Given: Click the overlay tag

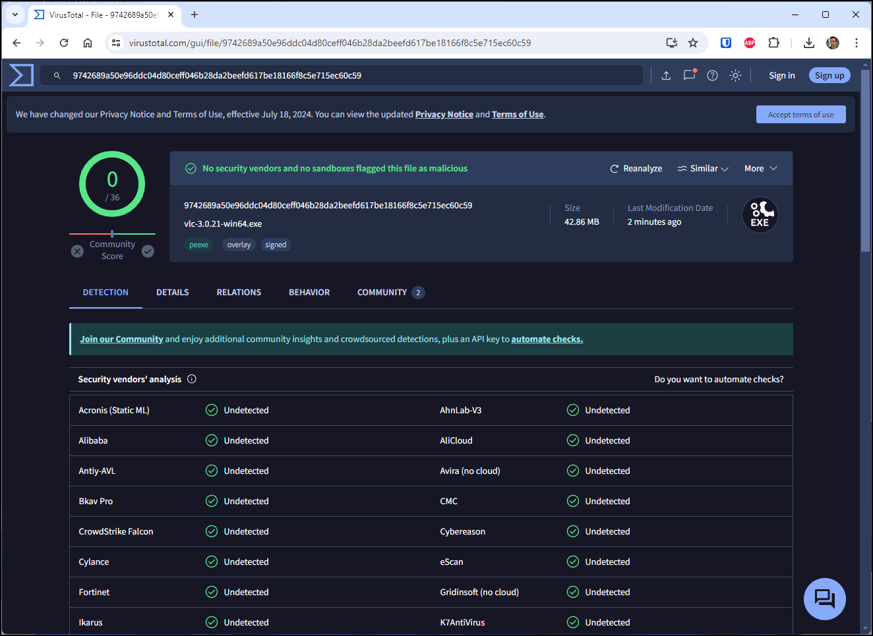Looking at the screenshot, I should [x=239, y=245].
